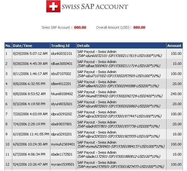Click the No. column header
This screenshot has height=171, width=187.
click(8, 46)
